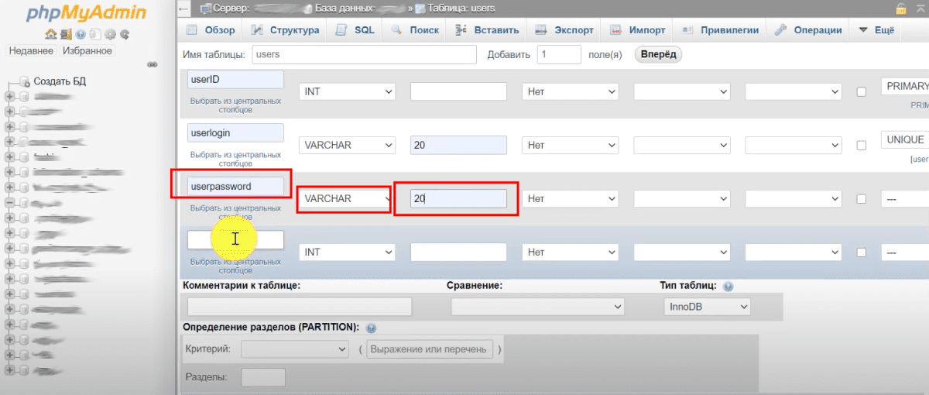Click the length field for userlogin
The width and height of the screenshot is (929, 395).
pyautogui.click(x=458, y=145)
